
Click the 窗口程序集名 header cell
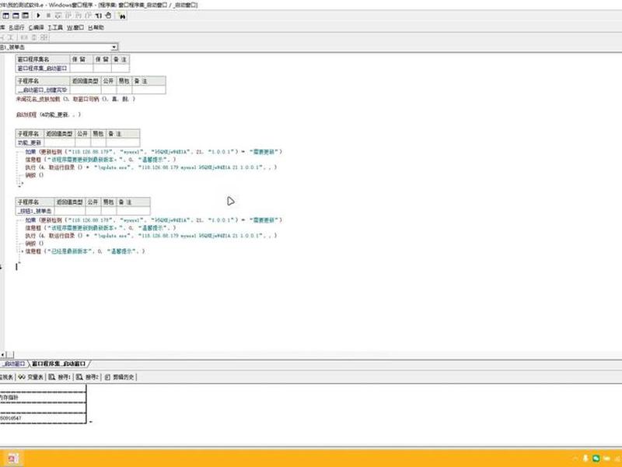tap(43, 59)
